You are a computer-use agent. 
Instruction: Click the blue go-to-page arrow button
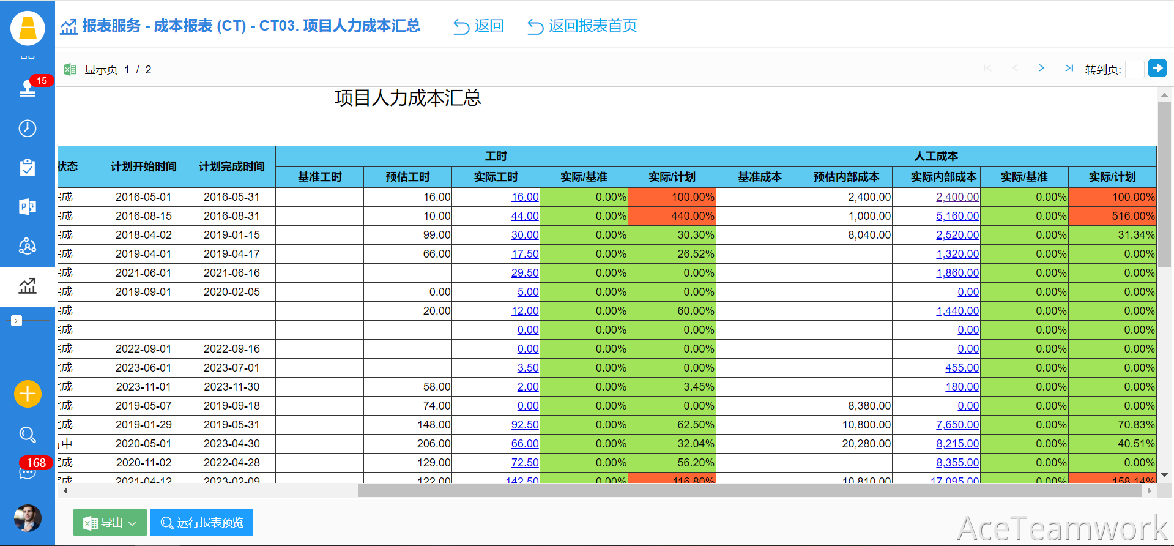coord(1157,68)
